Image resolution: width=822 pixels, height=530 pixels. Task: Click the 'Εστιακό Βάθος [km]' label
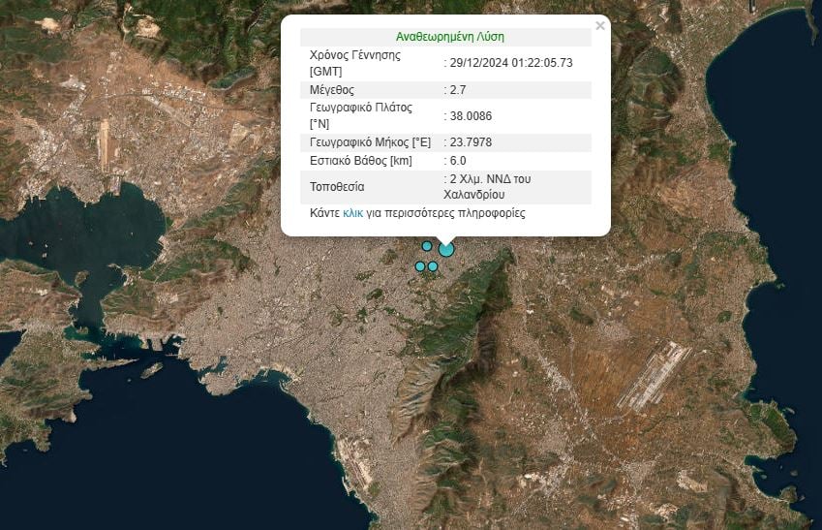point(360,160)
